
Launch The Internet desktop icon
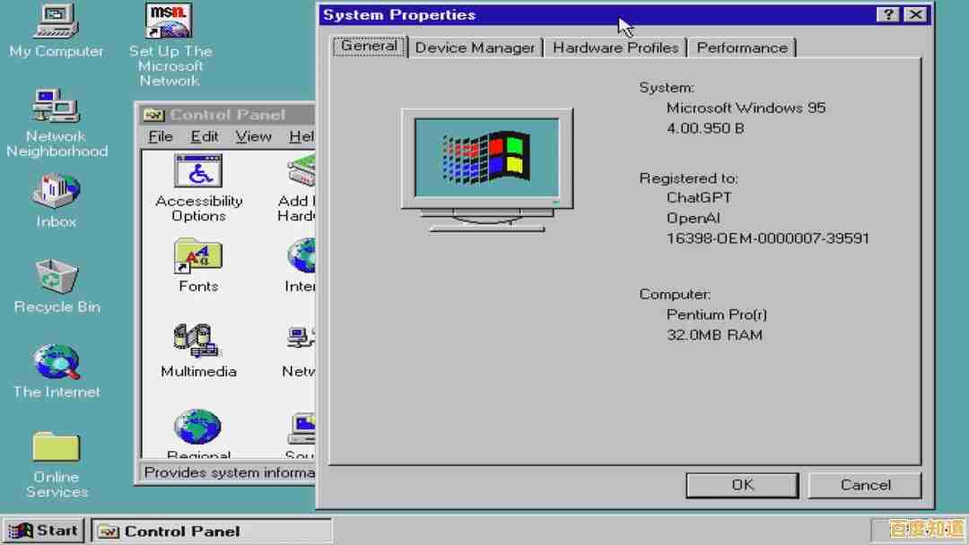(56, 362)
